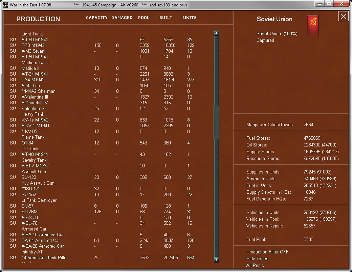The height and width of the screenshot is (272, 352).
Task: Select the #M3 Lee row
Action: 102,85
